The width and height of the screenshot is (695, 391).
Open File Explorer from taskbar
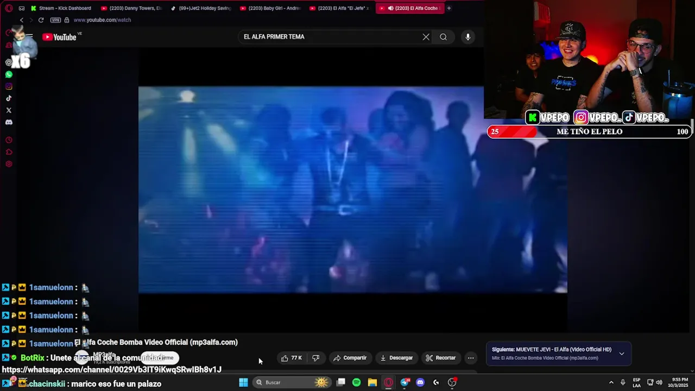click(x=372, y=382)
